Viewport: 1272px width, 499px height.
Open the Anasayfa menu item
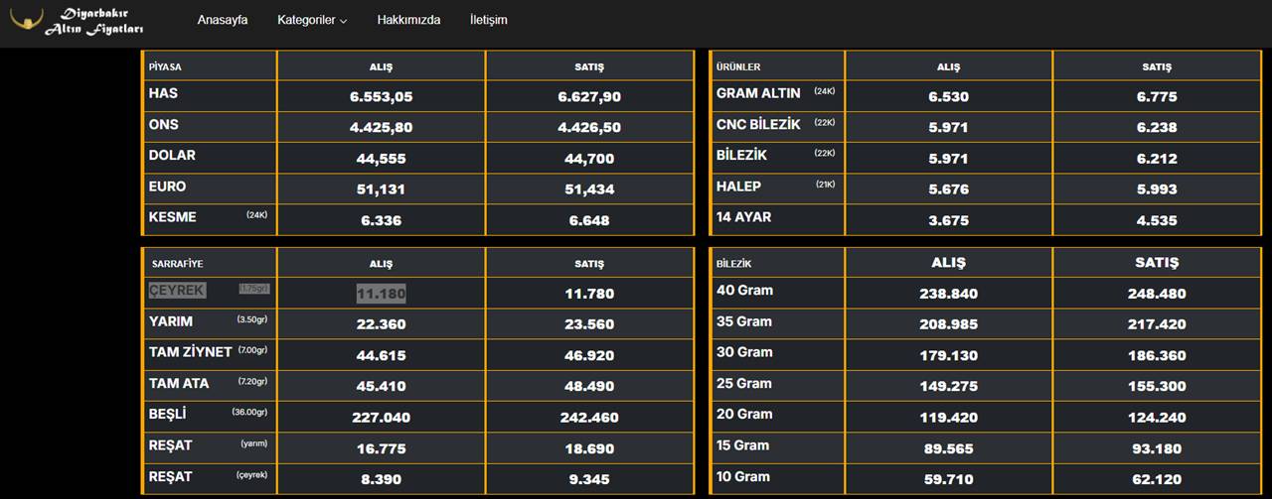(x=223, y=20)
